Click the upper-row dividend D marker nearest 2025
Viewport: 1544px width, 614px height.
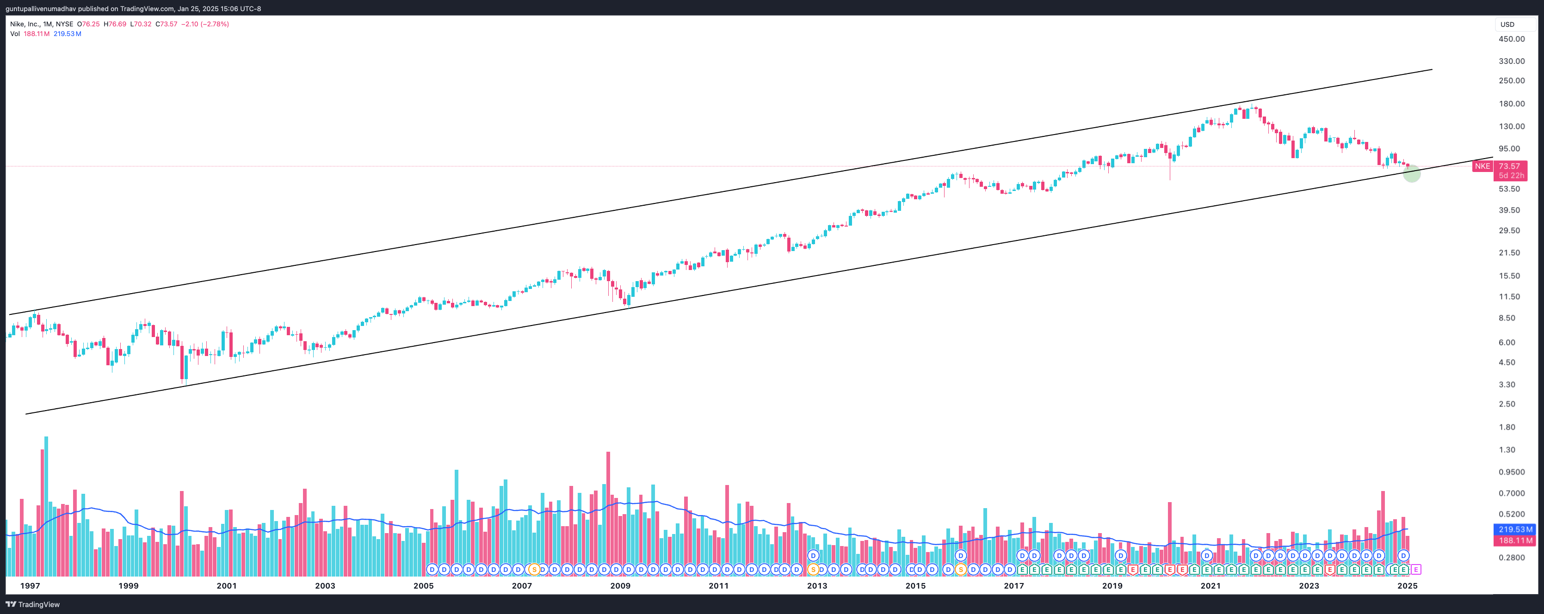tap(1403, 556)
